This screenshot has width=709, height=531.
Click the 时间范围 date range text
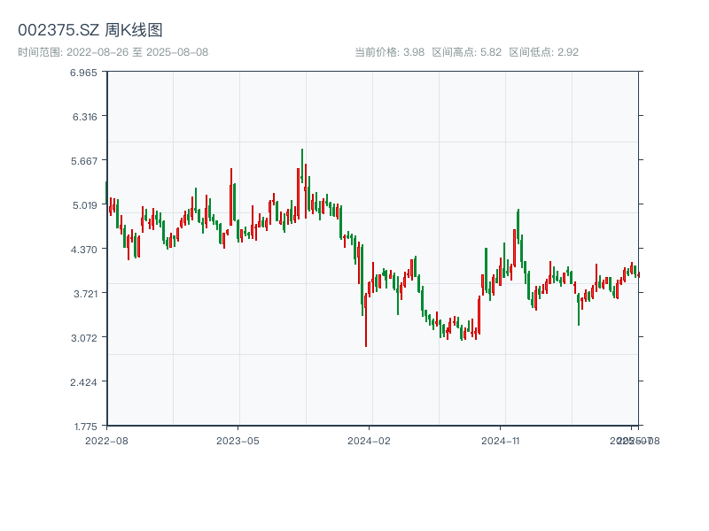click(113, 52)
